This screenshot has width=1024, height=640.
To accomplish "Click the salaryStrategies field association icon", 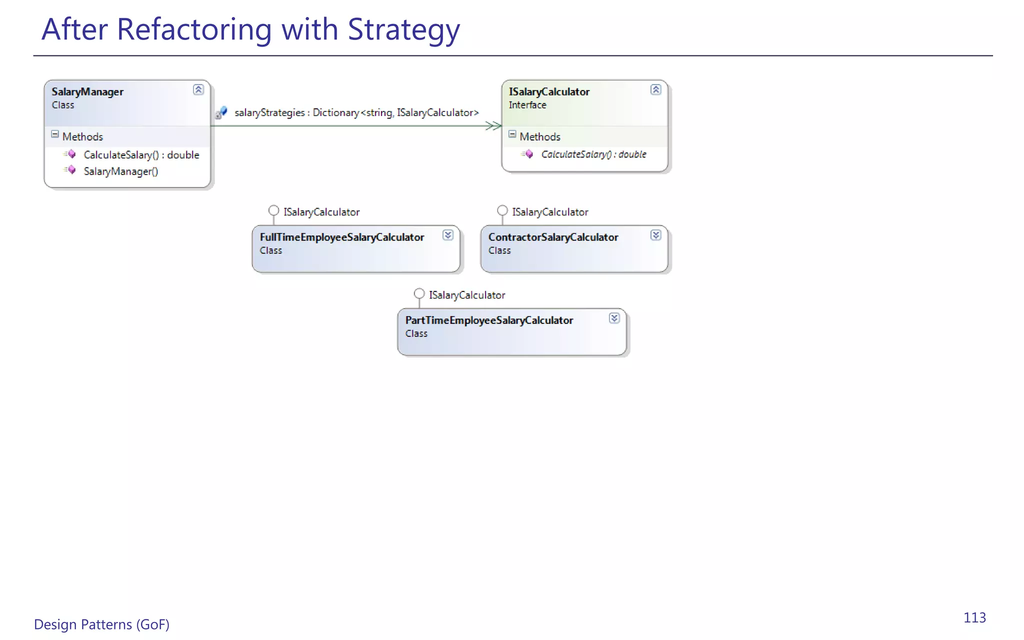I will click(221, 112).
